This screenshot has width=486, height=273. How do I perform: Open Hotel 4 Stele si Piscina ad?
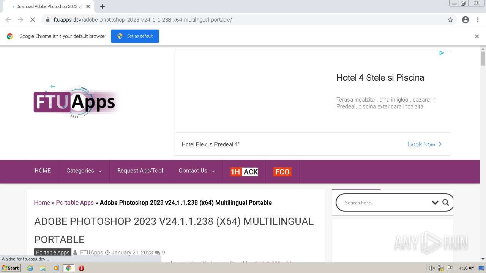(380, 78)
